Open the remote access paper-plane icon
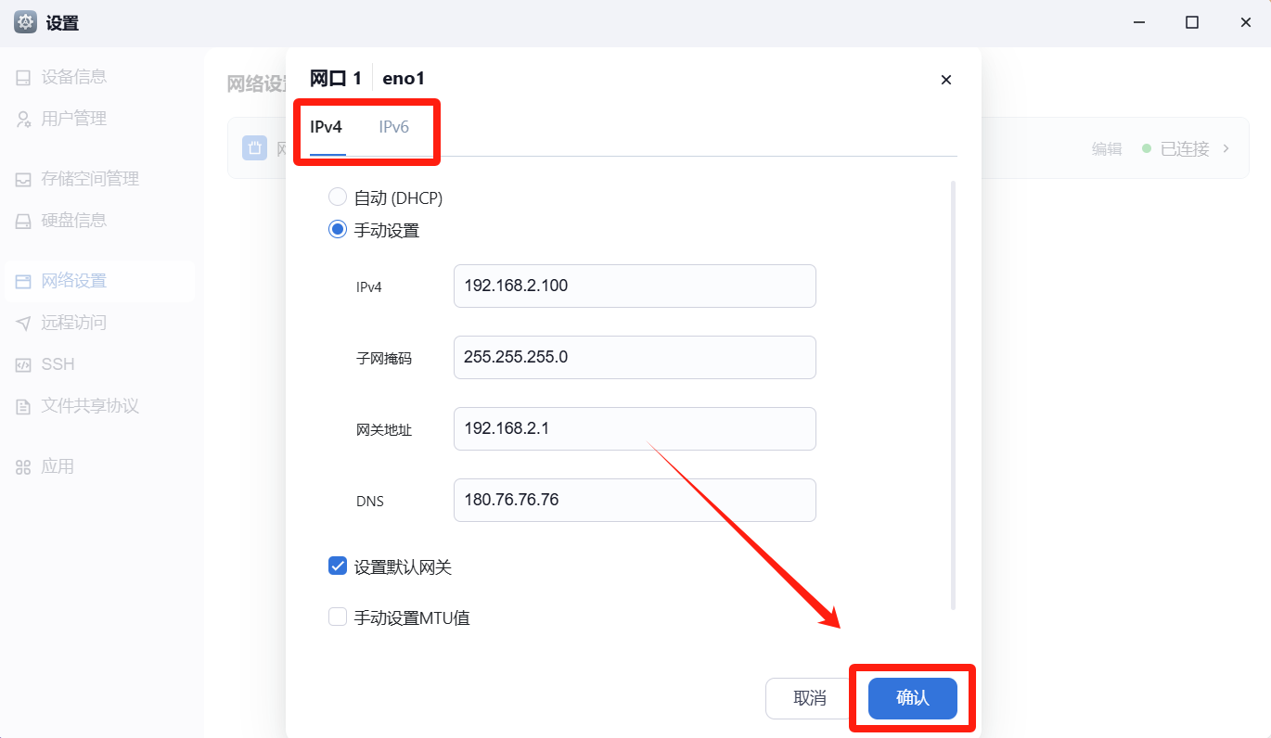This screenshot has width=1271, height=738. point(23,323)
